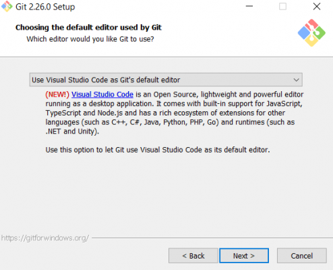The height and width of the screenshot is (270, 333).
Task: Click the 'Use this option to let Git' sentence
Action: pos(158,150)
